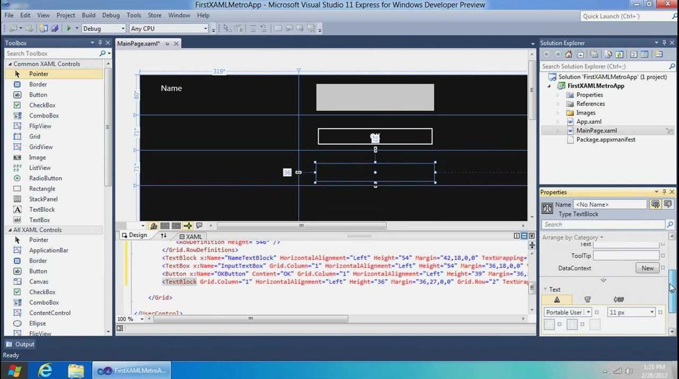The width and height of the screenshot is (679, 379).
Task: Click the Home icon in Solution Explorer
Action: pos(569,54)
